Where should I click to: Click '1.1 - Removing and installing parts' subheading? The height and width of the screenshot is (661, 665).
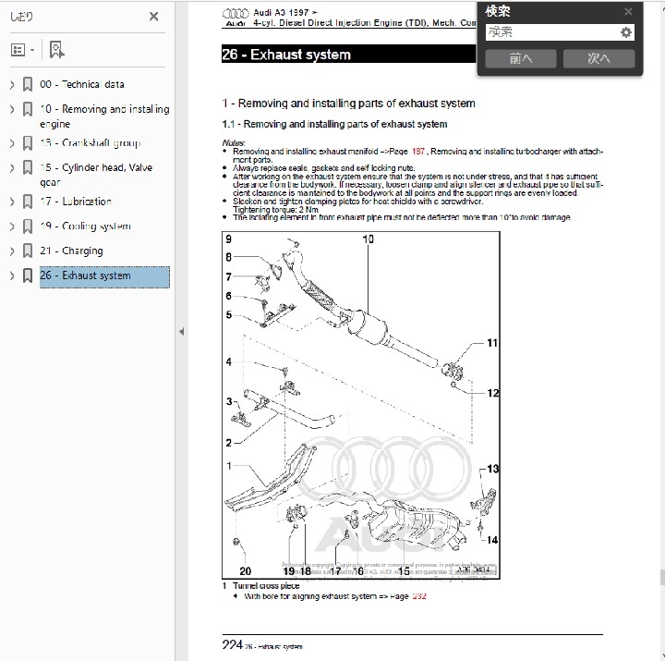[x=334, y=124]
